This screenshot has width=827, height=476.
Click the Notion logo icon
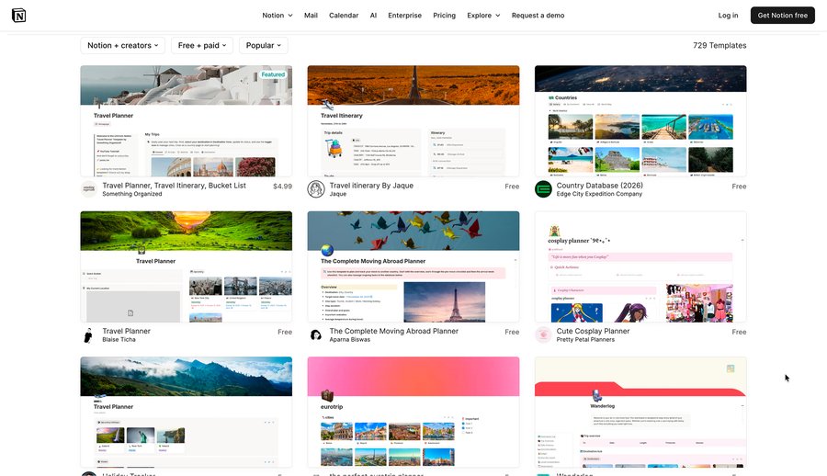pyautogui.click(x=19, y=16)
